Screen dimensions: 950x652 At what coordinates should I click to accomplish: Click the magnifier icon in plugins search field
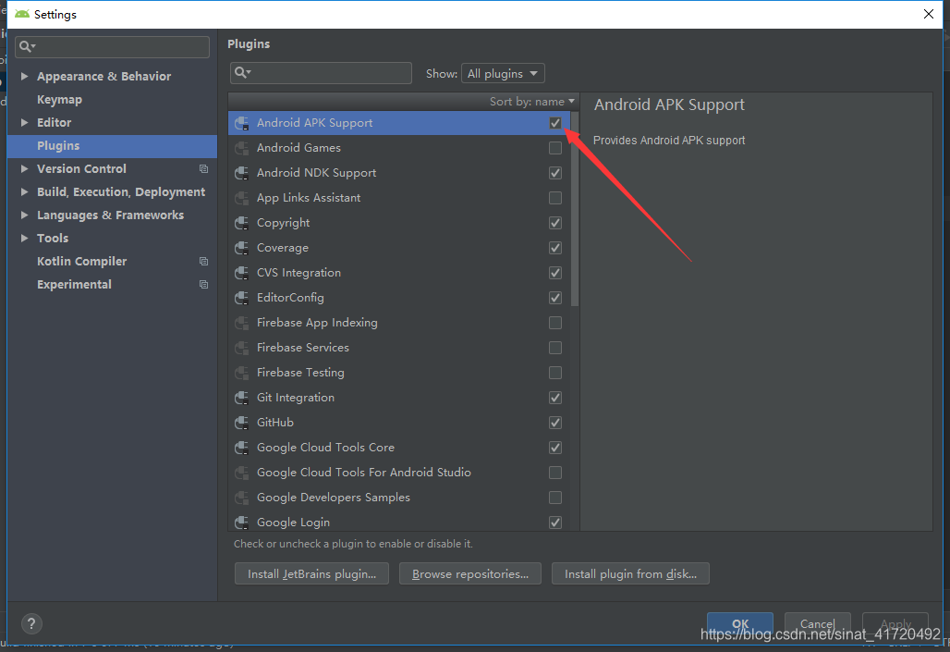[242, 73]
